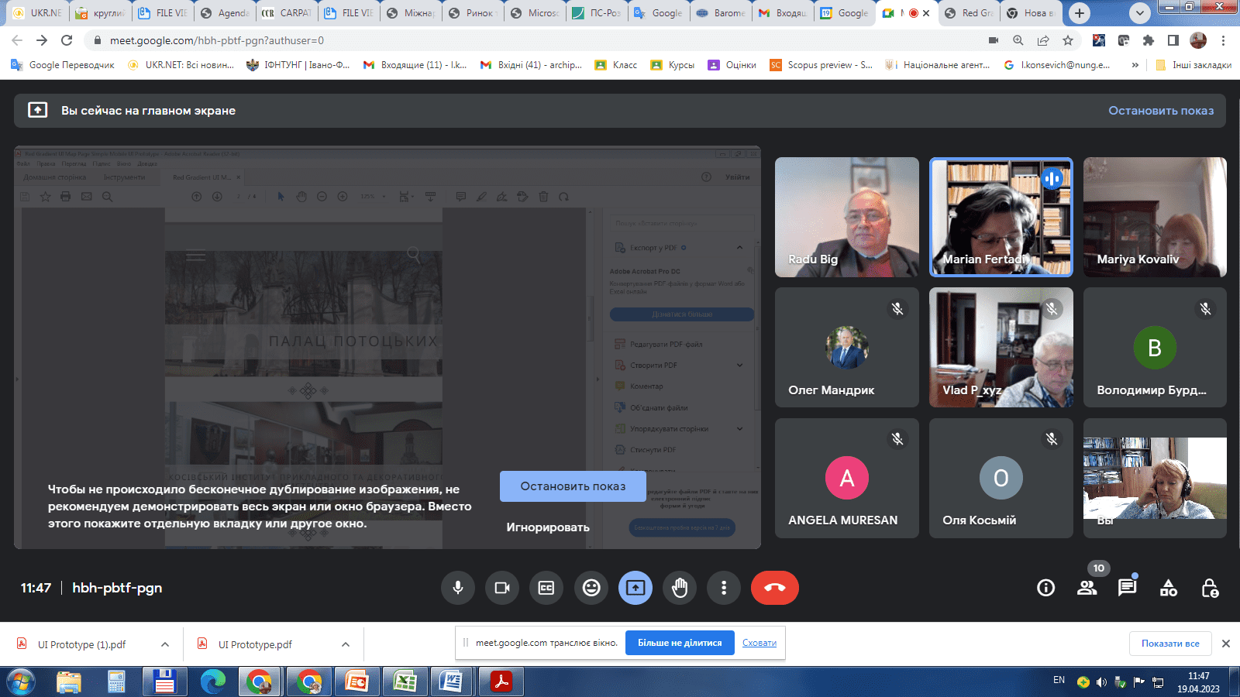Open host controls lock icon
The width and height of the screenshot is (1240, 697).
1209,588
